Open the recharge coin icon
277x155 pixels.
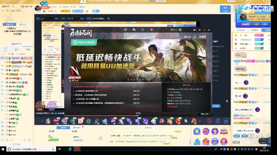click(210, 121)
